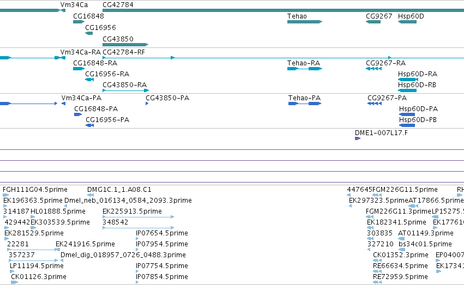Select the Hsp60D-PB protein label
This screenshot has width=464, height=285.
(418, 120)
